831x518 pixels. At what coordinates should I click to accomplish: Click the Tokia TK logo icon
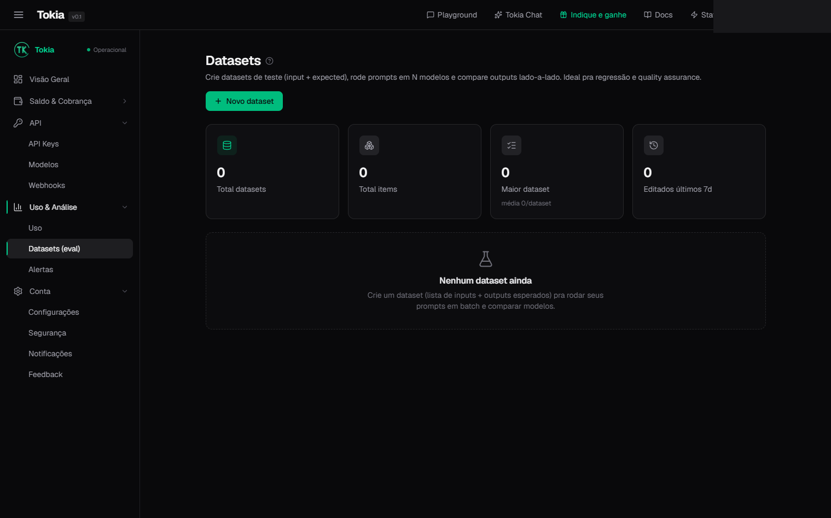[21, 50]
